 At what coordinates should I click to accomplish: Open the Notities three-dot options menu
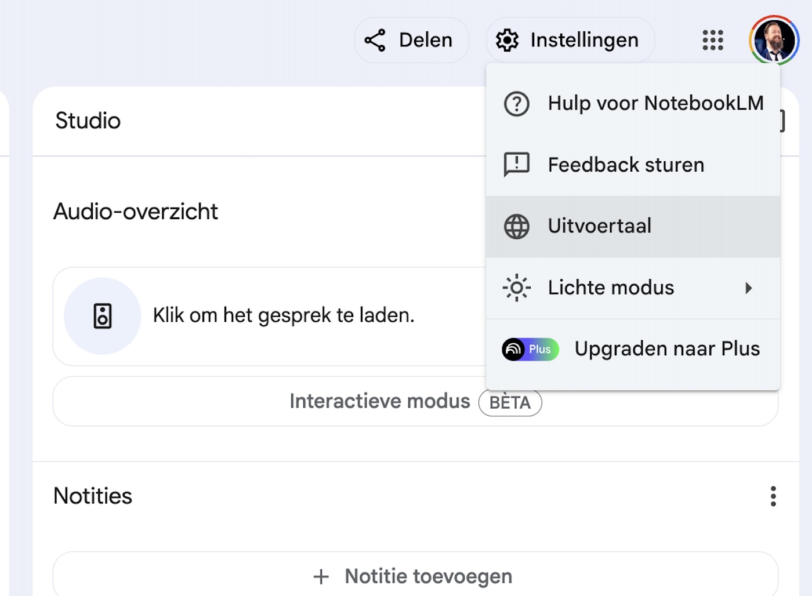pos(773,496)
